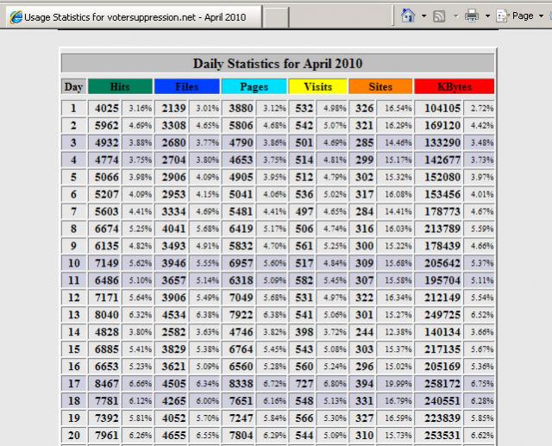The height and width of the screenshot is (446, 552).
Task: Click the blank new tab button
Action: 275,16
